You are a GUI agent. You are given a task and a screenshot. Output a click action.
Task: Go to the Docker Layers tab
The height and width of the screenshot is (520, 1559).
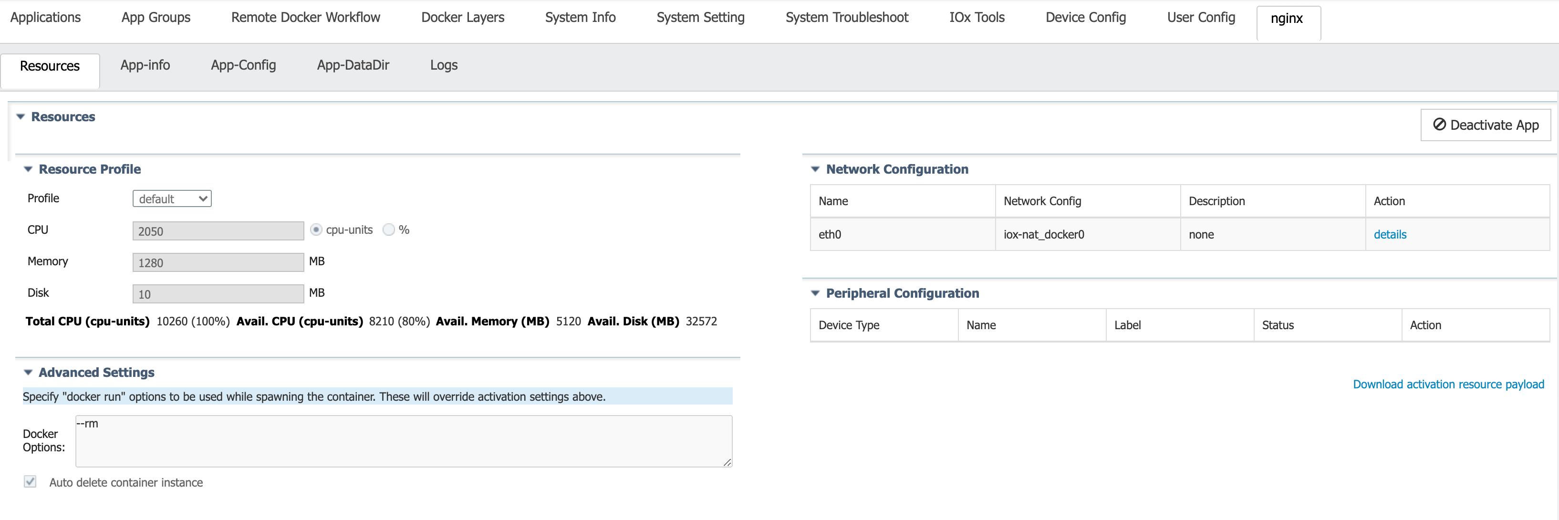coord(462,17)
